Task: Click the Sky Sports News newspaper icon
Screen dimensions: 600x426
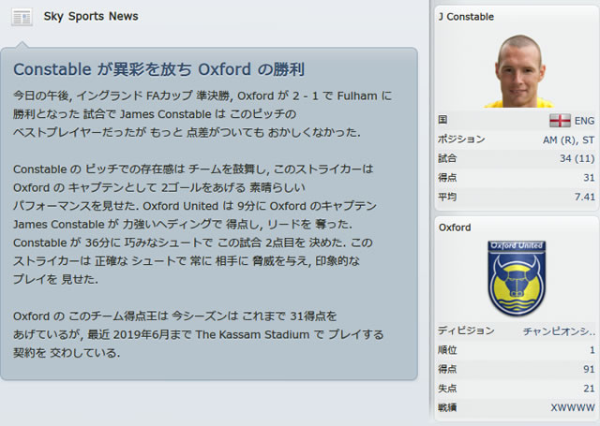Action: coord(22,17)
